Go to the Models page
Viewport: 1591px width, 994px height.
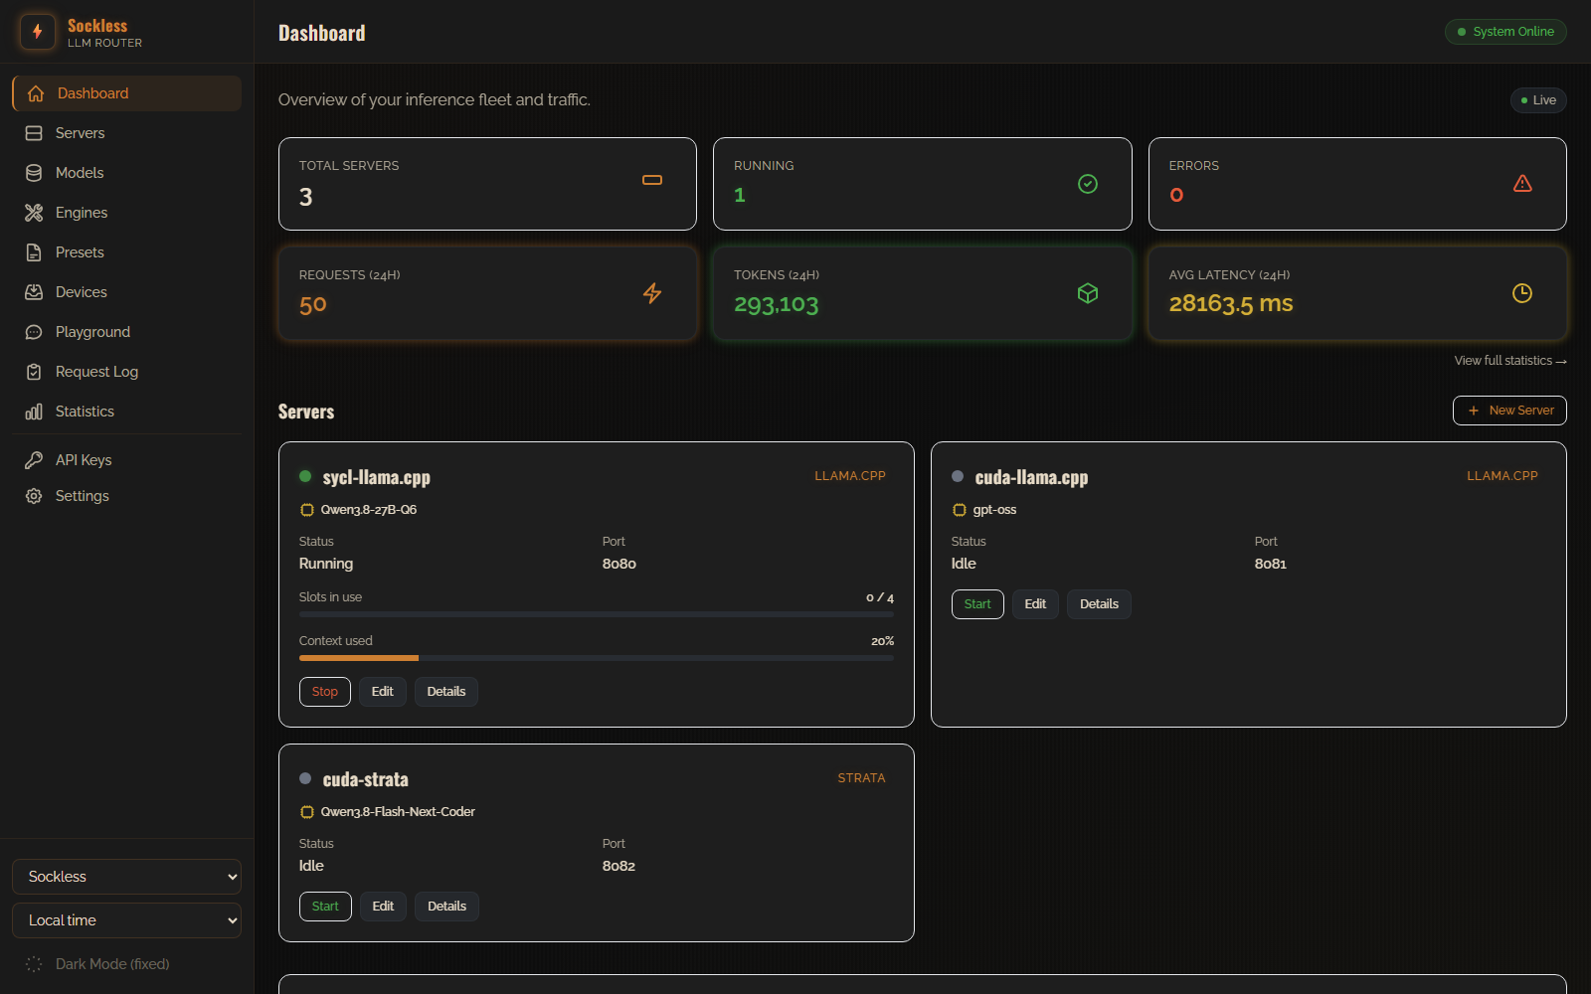click(126, 173)
